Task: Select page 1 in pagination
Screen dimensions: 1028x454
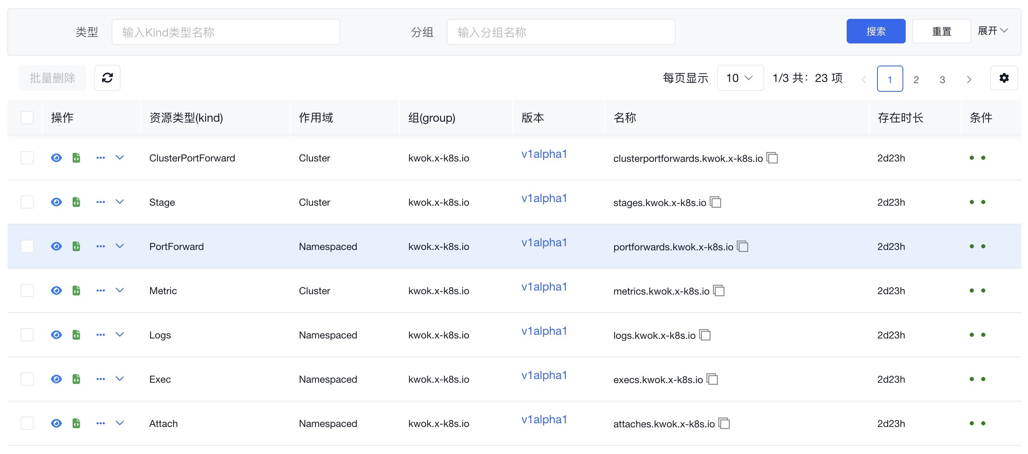Action: 890,79
